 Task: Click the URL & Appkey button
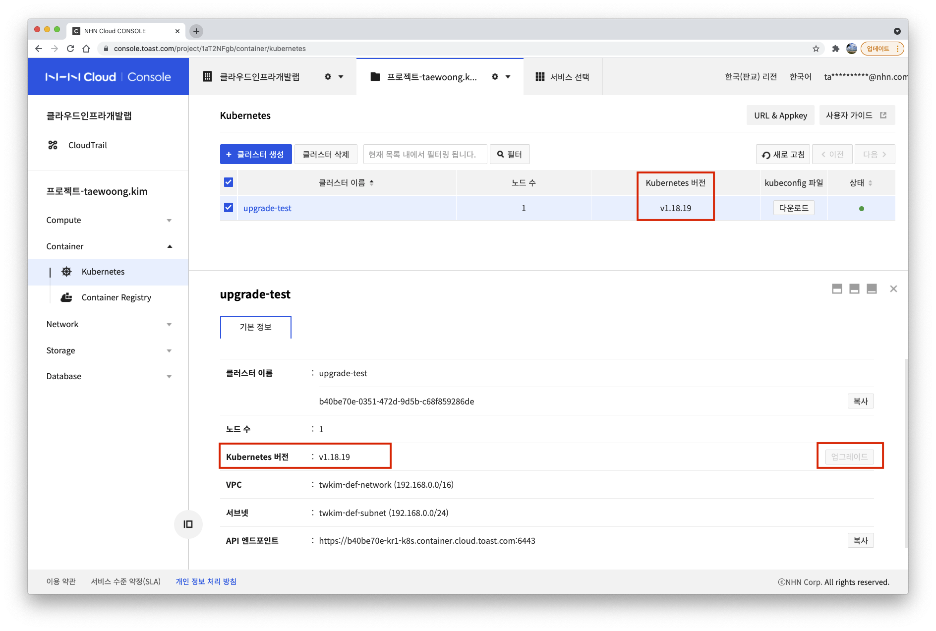780,115
